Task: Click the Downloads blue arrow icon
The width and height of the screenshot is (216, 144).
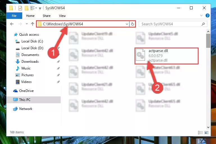Action: [x=18, y=62]
